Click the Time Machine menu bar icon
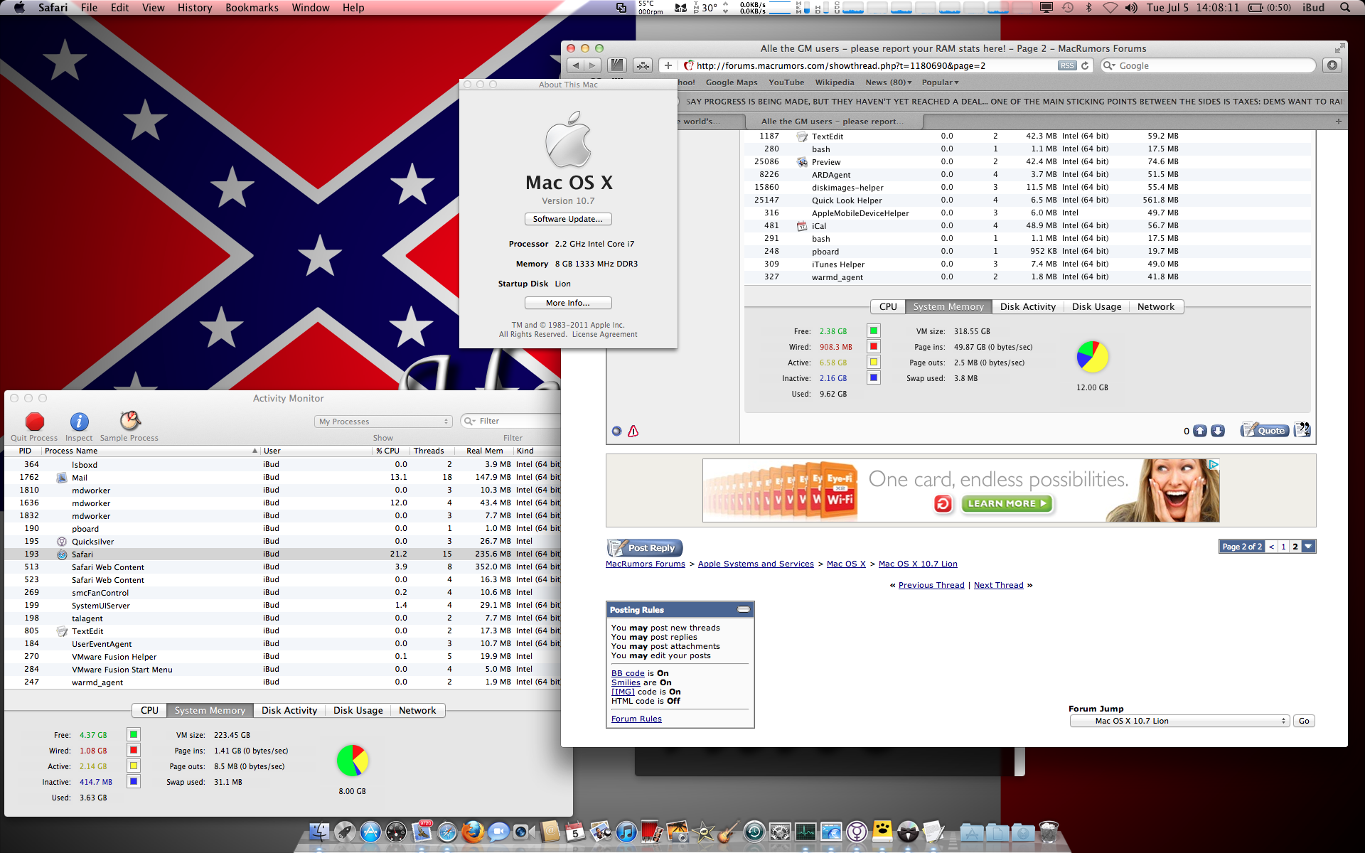The image size is (1365, 853). pyautogui.click(x=1067, y=8)
